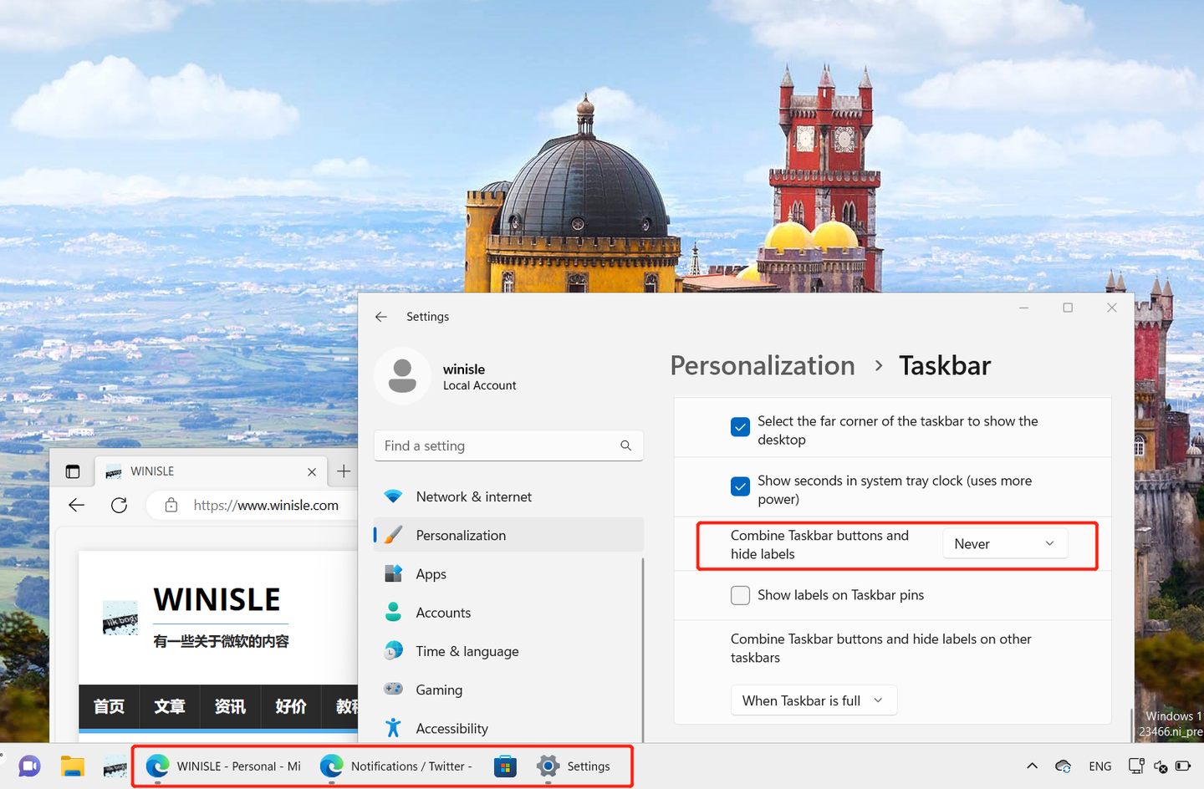Open the Apps settings section
The height and width of the screenshot is (789, 1204).
point(431,573)
